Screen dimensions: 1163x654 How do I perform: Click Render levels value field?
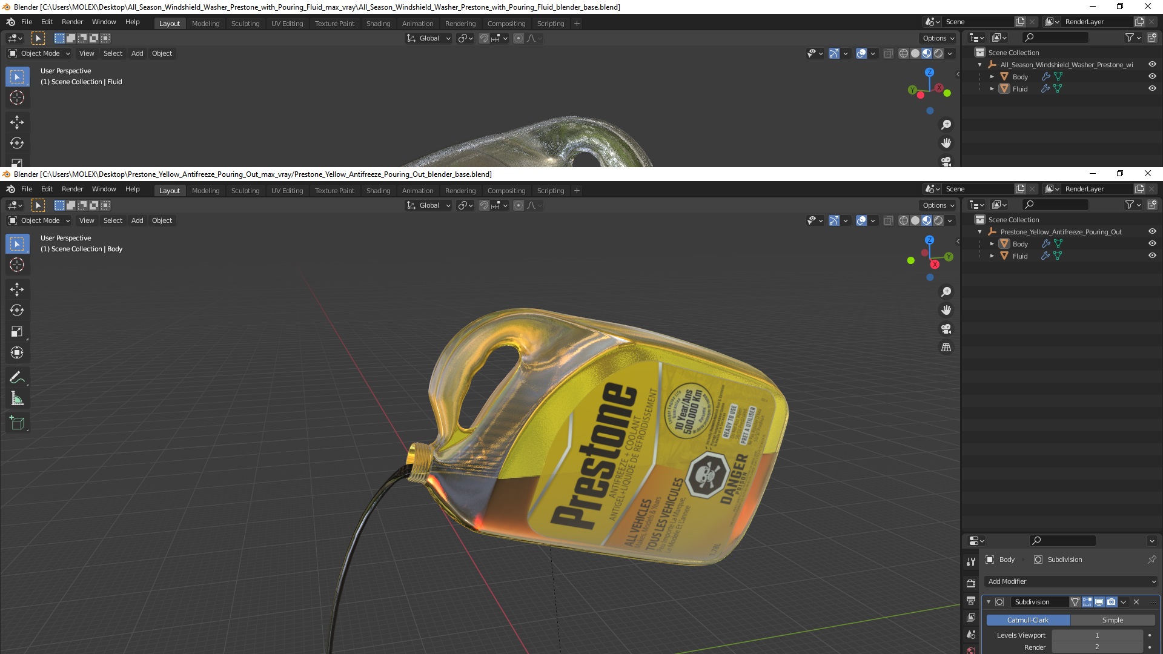(1097, 647)
